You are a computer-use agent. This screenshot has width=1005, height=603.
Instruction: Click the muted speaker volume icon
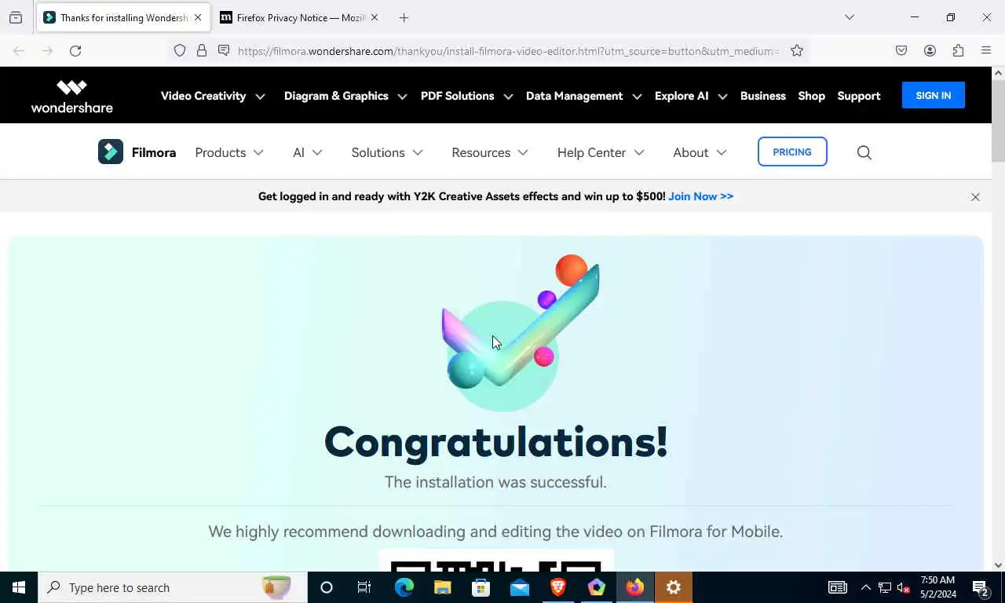click(903, 587)
